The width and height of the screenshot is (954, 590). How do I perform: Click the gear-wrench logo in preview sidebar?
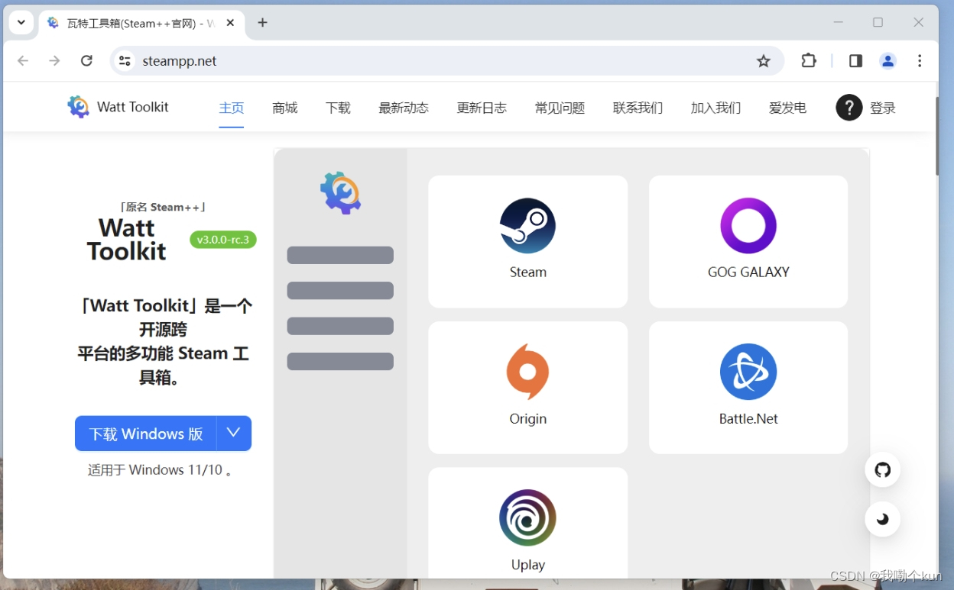tap(340, 192)
